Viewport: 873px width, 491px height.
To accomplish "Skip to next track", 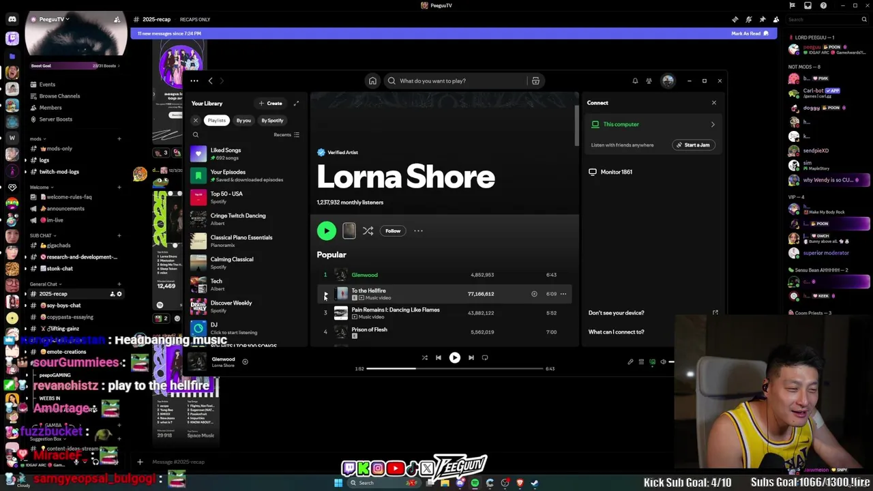I will coord(471,357).
